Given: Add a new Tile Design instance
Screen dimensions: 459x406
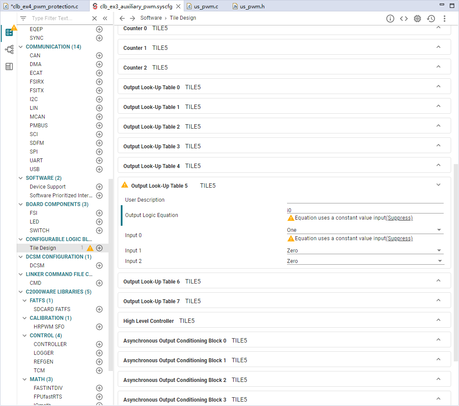Looking at the screenshot, I should (x=99, y=248).
